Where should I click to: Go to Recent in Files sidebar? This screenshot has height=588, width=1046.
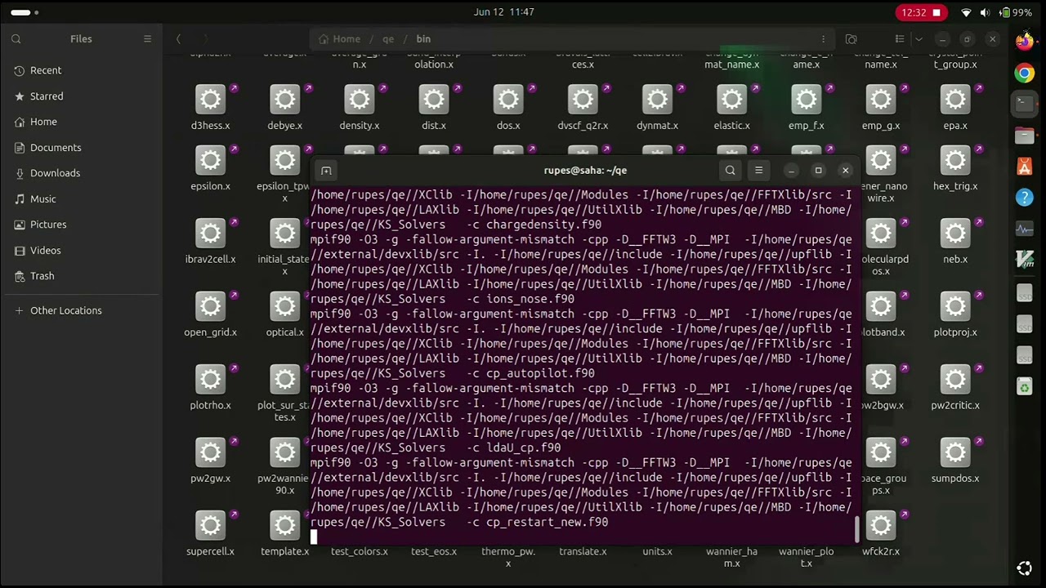81,70
